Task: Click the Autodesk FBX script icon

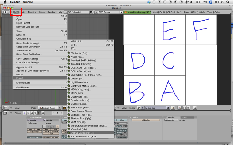Action: [69, 64]
